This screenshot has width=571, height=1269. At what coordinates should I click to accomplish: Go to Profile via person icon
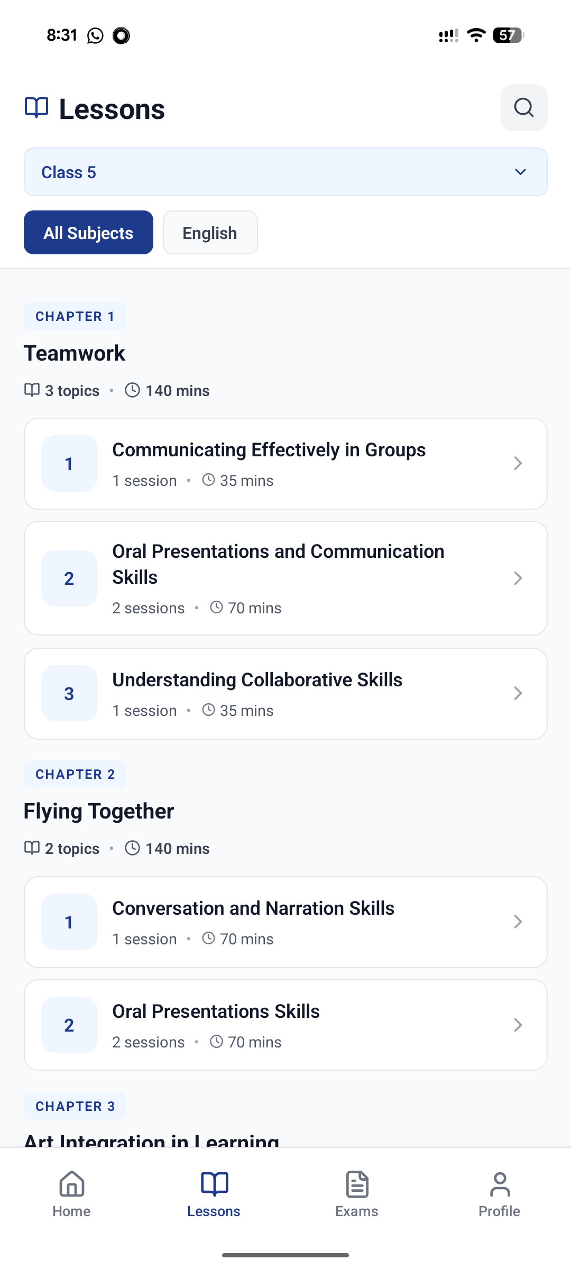click(500, 1184)
